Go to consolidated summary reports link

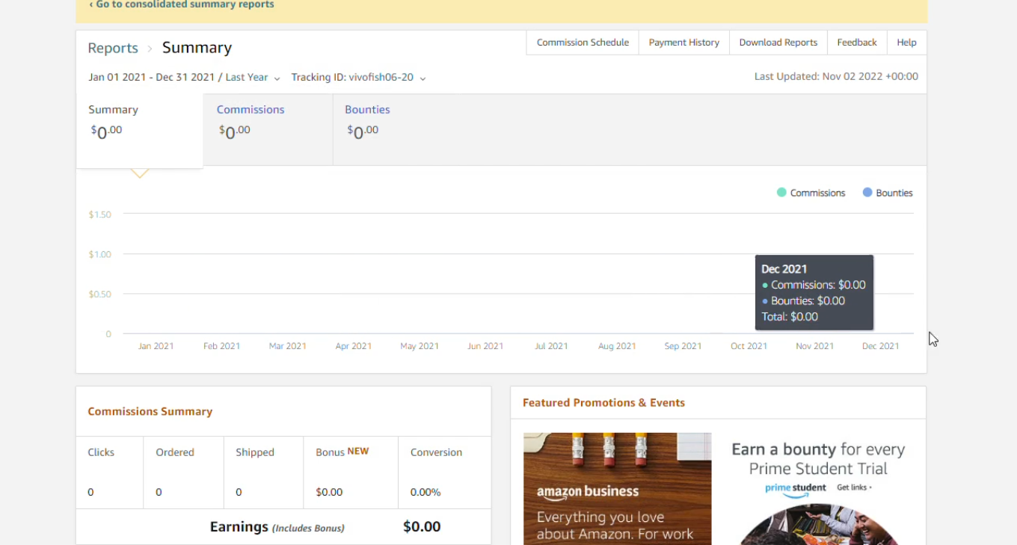182,4
